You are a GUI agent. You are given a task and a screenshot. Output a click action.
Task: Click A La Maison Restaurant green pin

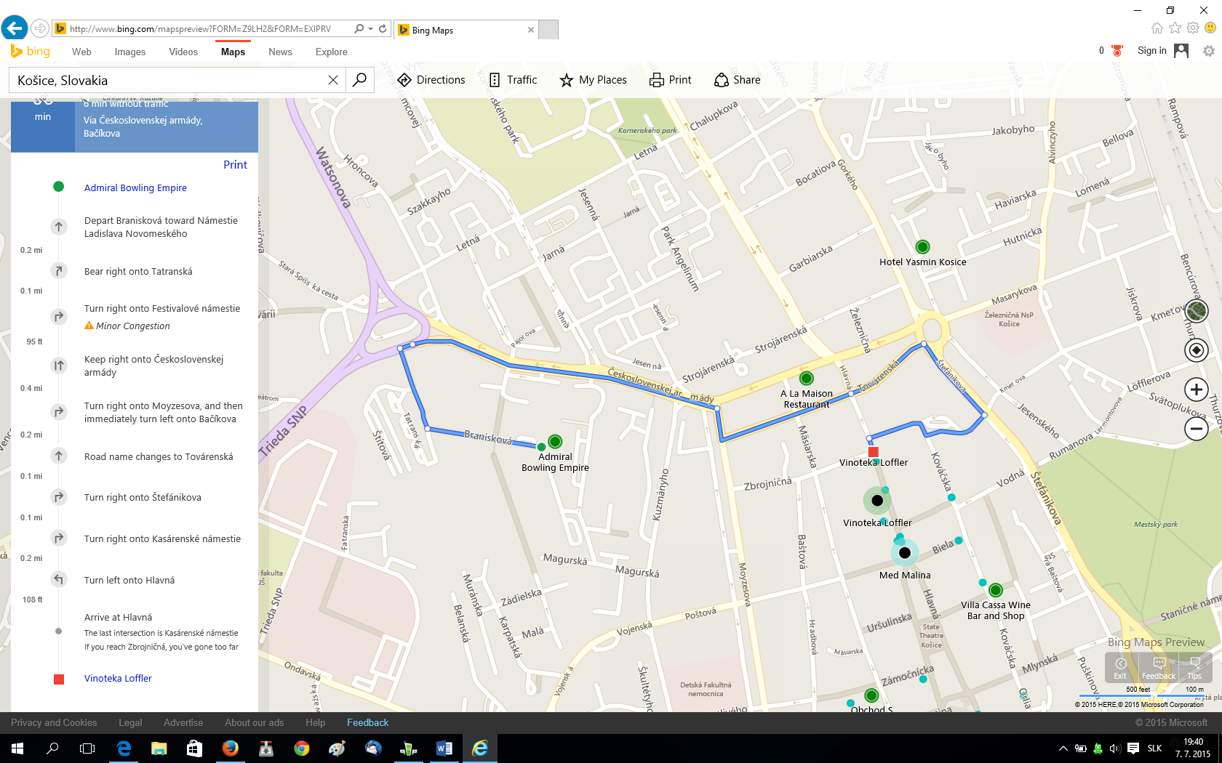(x=806, y=378)
